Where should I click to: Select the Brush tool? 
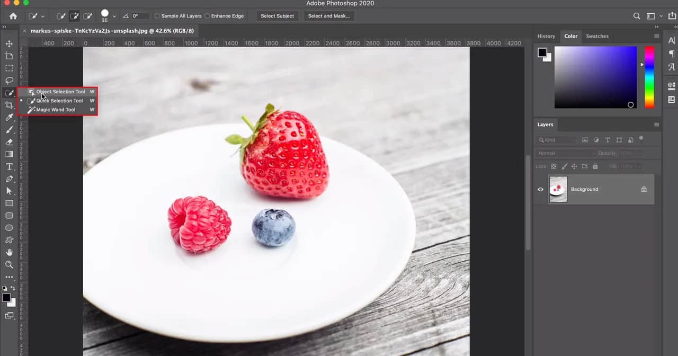[x=8, y=130]
